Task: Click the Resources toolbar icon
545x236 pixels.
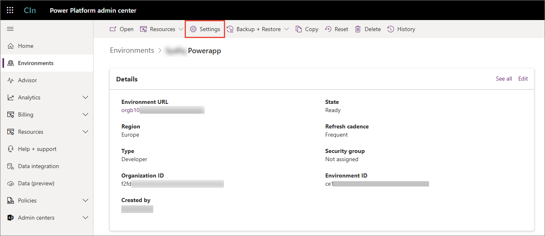Action: pyautogui.click(x=143, y=29)
